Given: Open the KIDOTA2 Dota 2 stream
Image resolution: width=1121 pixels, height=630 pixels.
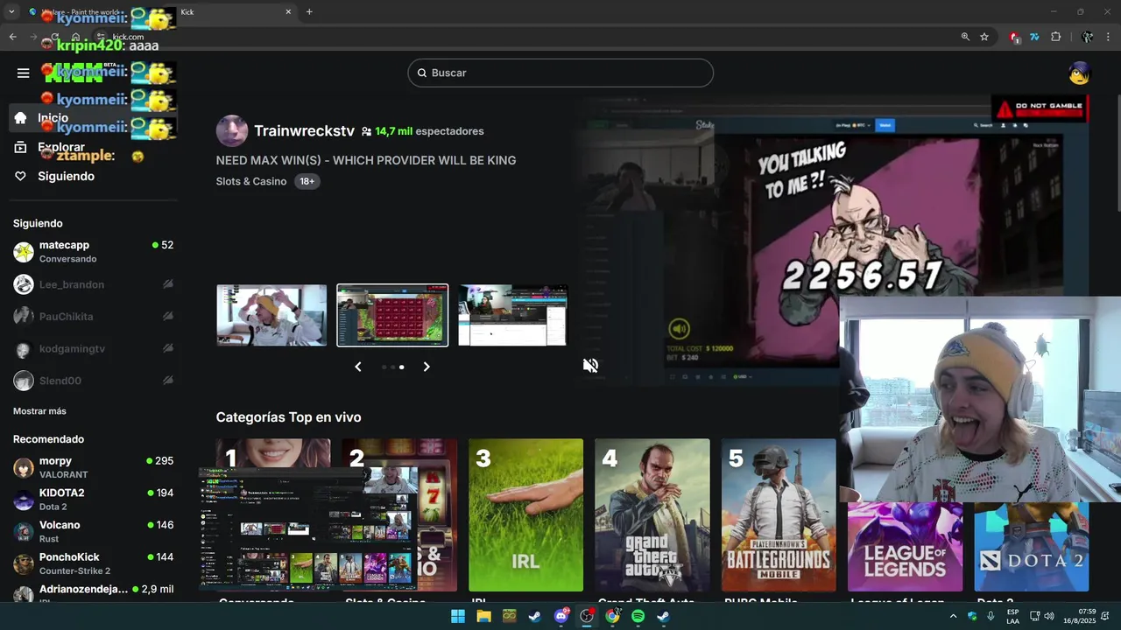Looking at the screenshot, I should pyautogui.click(x=92, y=499).
